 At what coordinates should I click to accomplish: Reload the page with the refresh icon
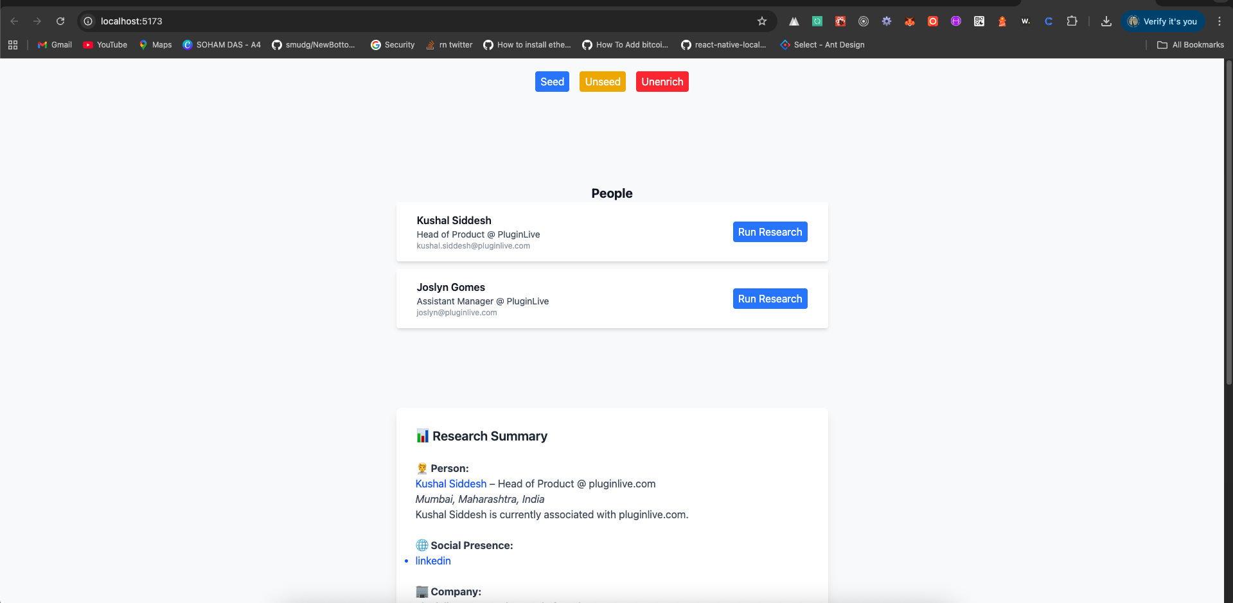(60, 21)
